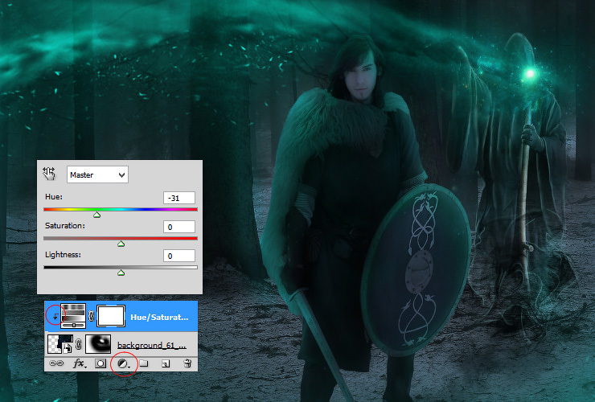Click the clipping mask arrow on Hue/Saturation layer

click(x=55, y=316)
